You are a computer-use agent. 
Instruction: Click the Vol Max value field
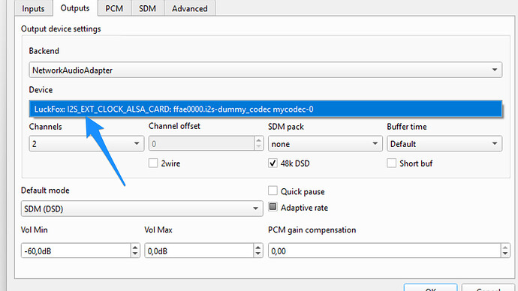(199, 250)
